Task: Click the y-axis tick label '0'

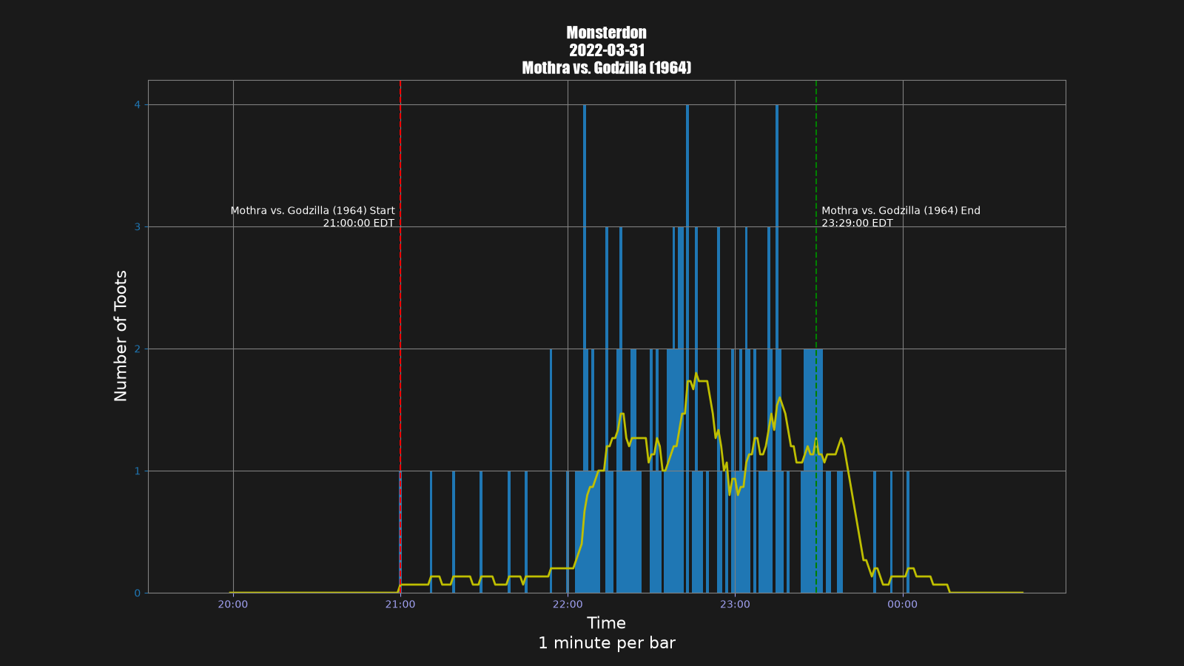Action: pyautogui.click(x=137, y=593)
